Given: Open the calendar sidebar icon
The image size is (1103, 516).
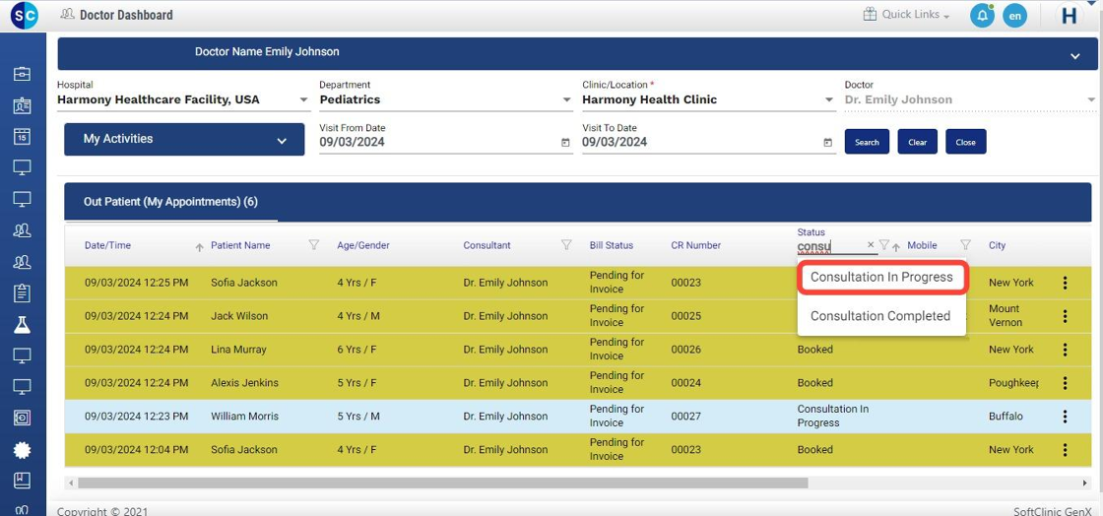Looking at the screenshot, I should tap(22, 136).
